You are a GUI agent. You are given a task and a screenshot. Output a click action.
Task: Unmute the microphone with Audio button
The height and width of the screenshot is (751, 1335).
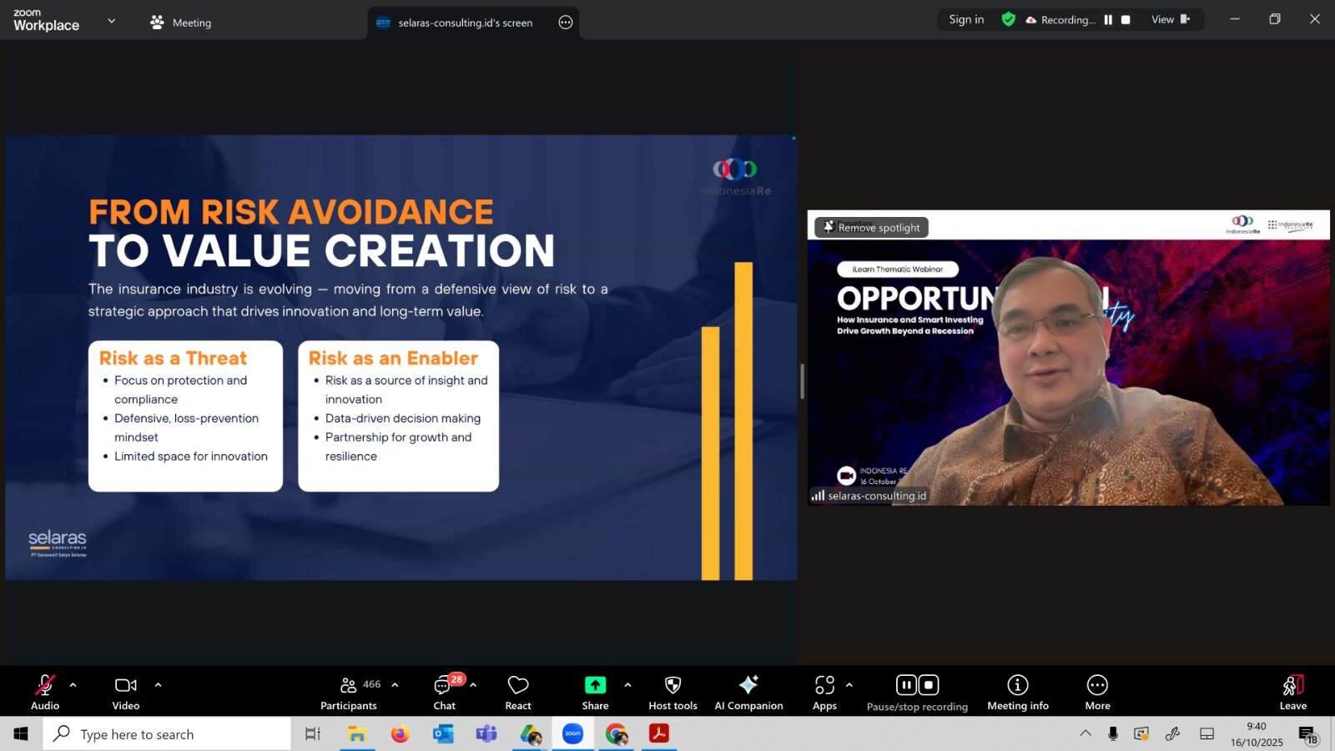45,693
